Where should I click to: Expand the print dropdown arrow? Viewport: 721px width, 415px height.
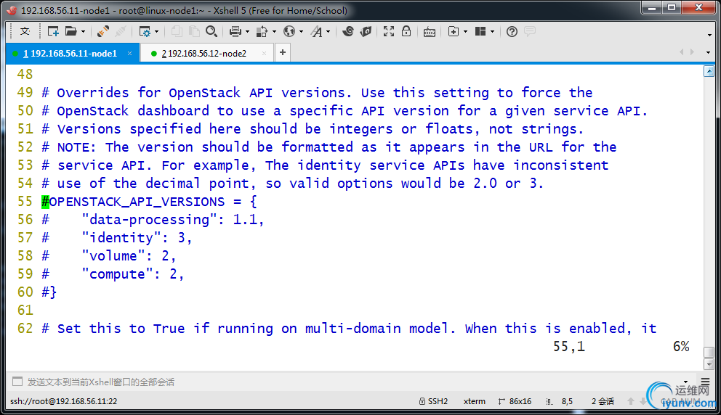point(247,32)
